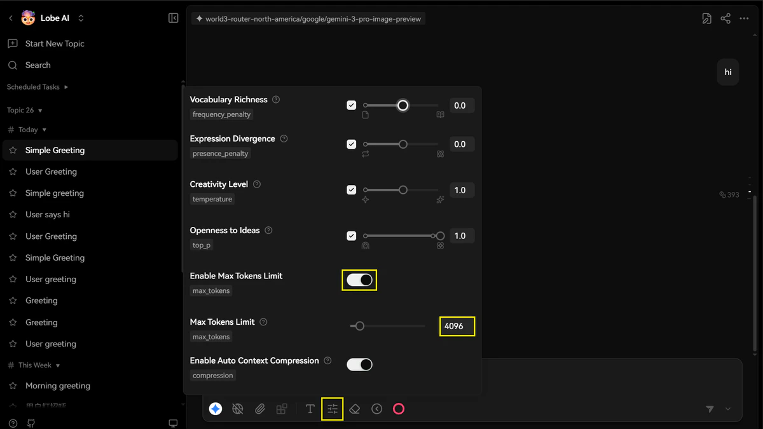Click the help question-mark icon at sidebar bottom
This screenshot has height=429, width=763.
13,423
